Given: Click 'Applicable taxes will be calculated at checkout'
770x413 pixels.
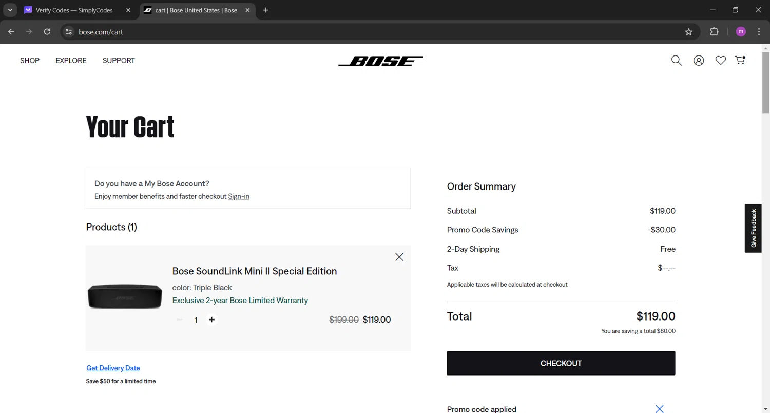Looking at the screenshot, I should pos(507,285).
